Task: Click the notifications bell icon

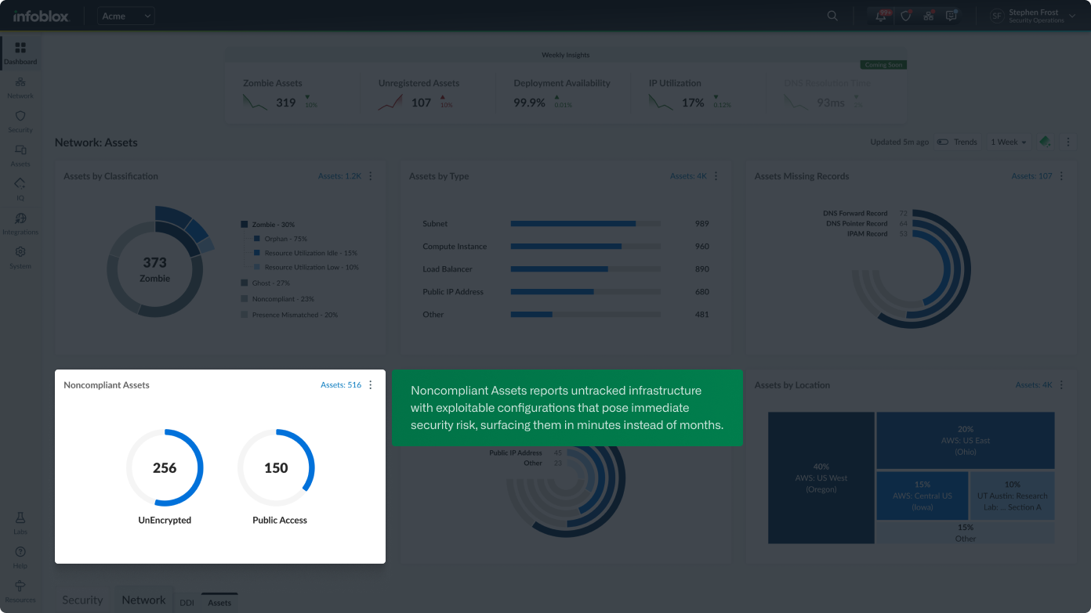Action: tap(881, 16)
